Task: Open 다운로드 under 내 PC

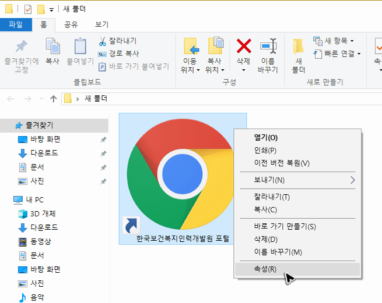Action: coord(44,227)
